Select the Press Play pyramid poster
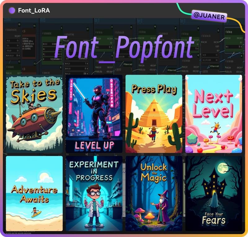The width and height of the screenshot is (248, 237). [154, 114]
